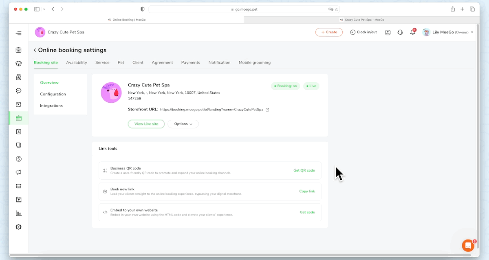Click the orange Create button
The width and height of the screenshot is (489, 260).
pyautogui.click(x=329, y=32)
